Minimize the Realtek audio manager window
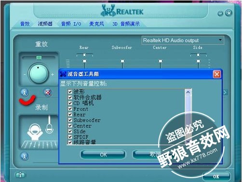The image size is (242, 182). click(220, 13)
